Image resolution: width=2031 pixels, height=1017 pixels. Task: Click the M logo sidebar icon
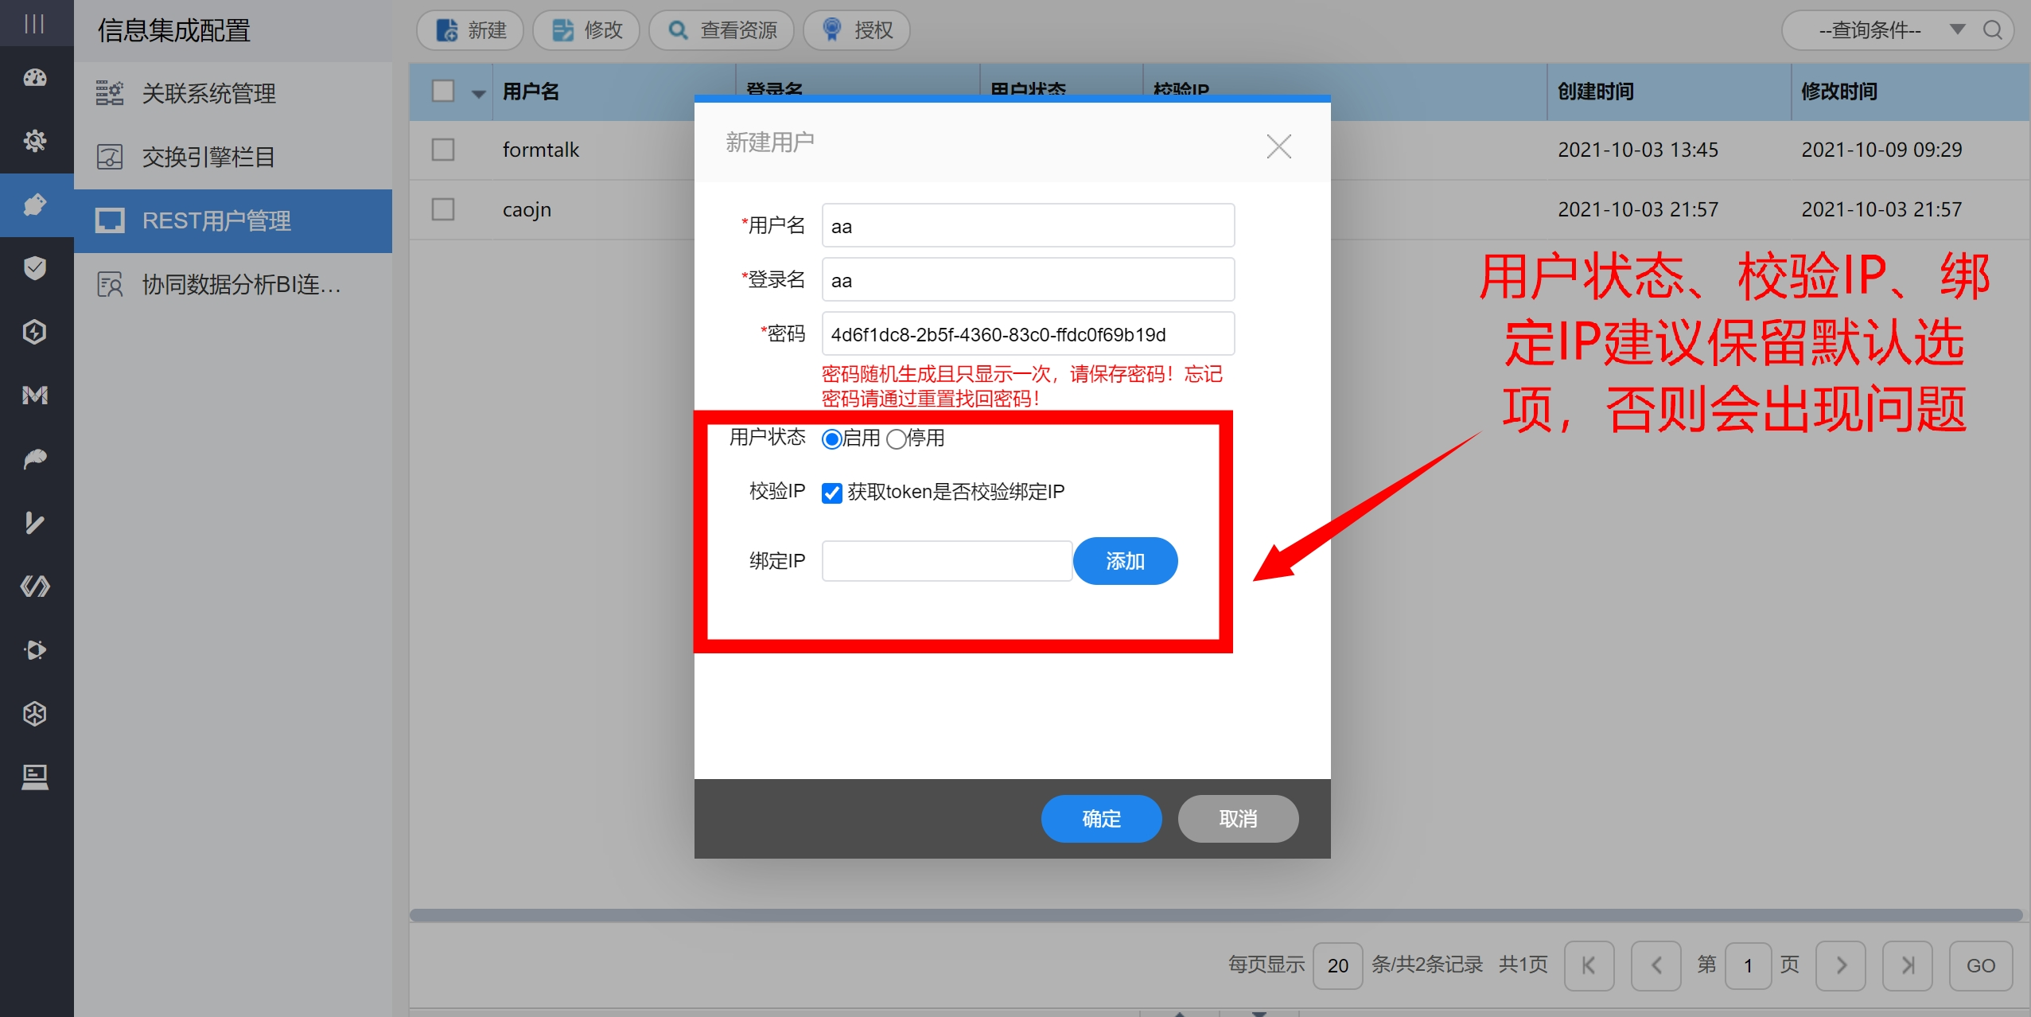[x=35, y=395]
